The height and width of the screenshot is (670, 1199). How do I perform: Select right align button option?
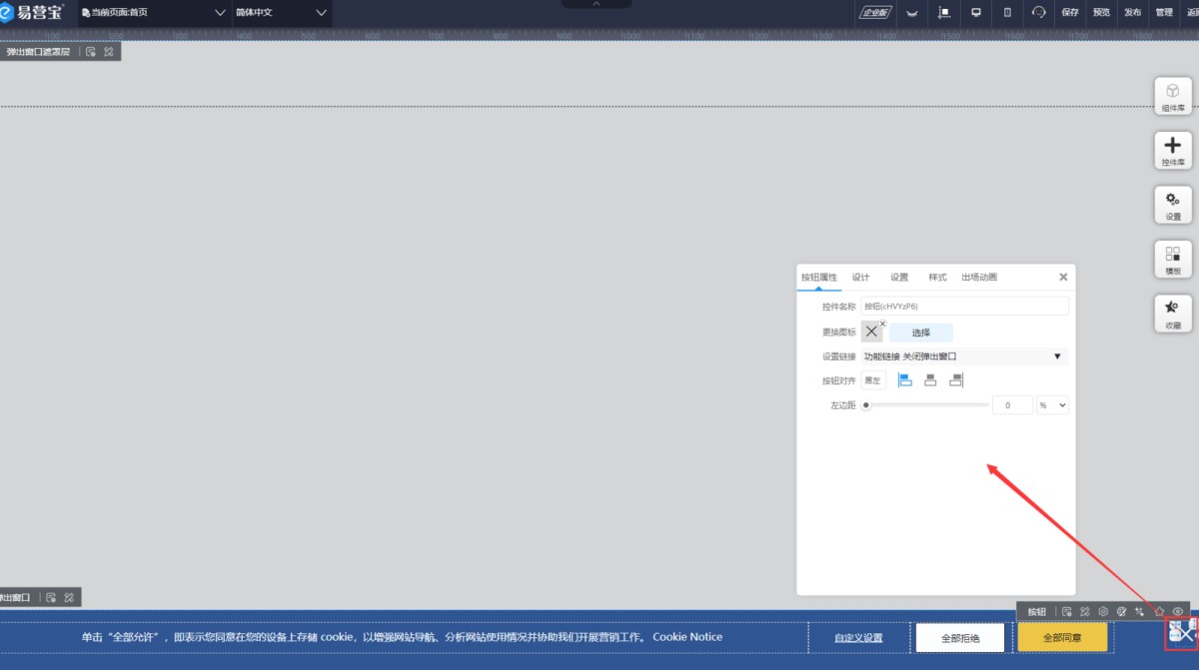[x=956, y=380]
